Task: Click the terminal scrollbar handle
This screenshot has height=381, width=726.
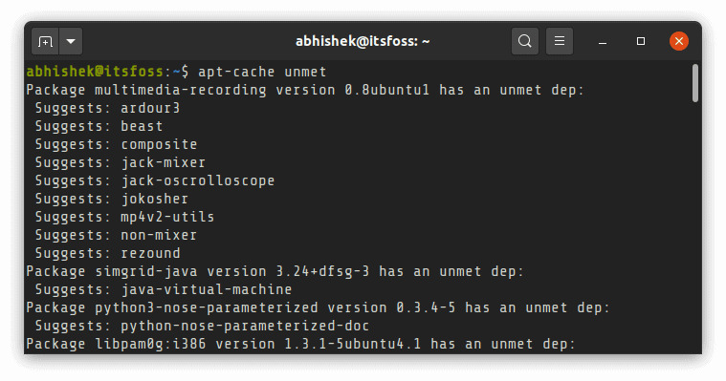Action: coord(695,83)
